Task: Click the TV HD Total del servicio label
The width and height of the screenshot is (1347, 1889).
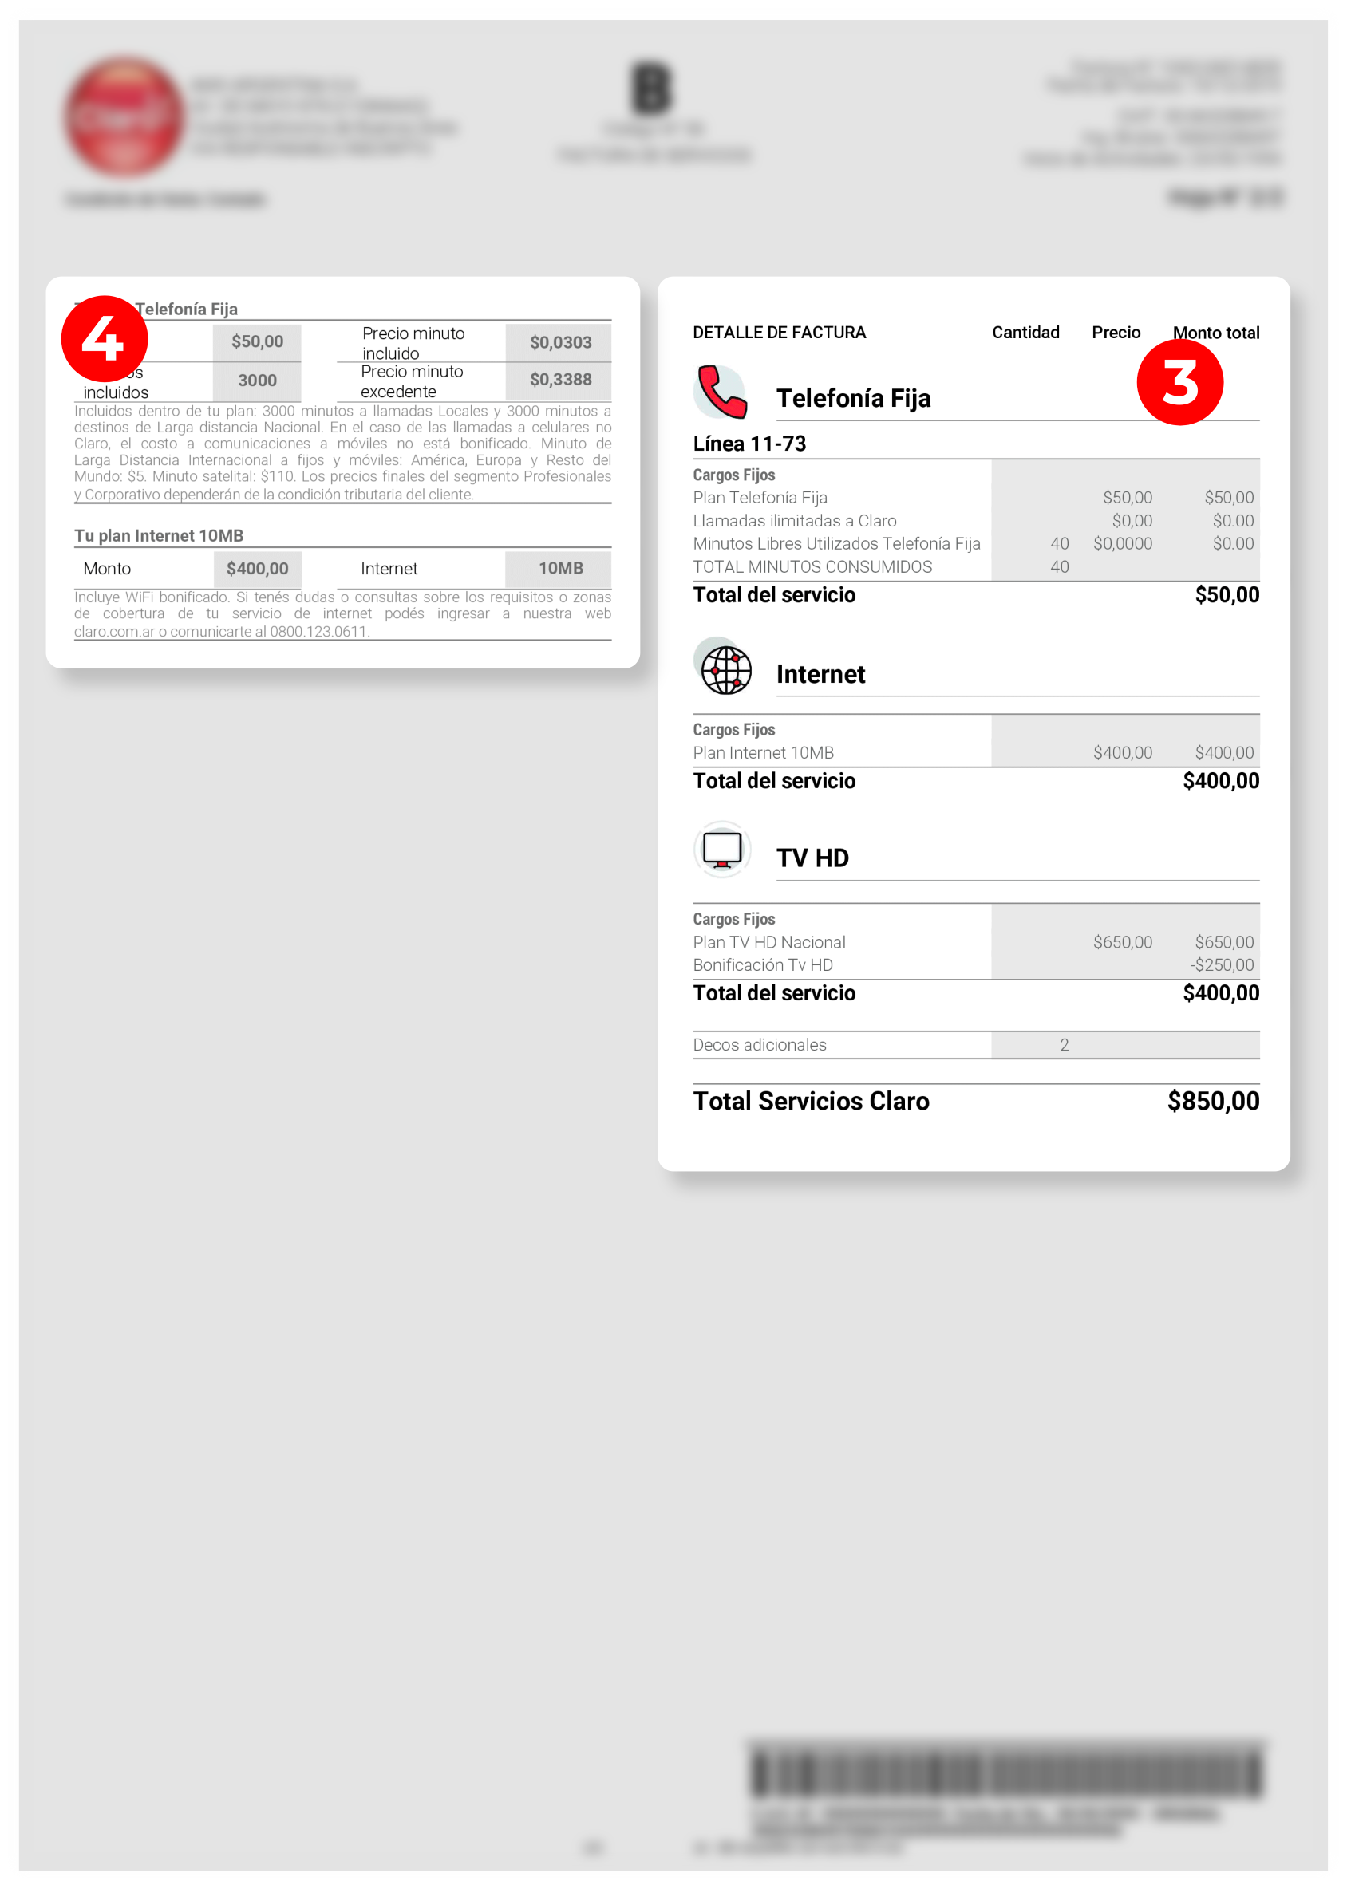Action: pyautogui.click(x=774, y=993)
